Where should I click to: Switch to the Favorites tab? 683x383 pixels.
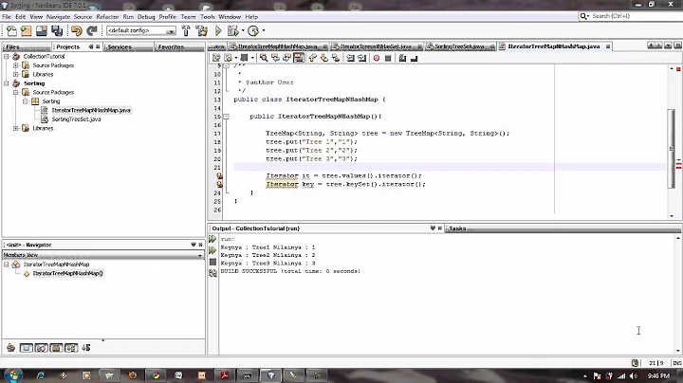tap(171, 47)
